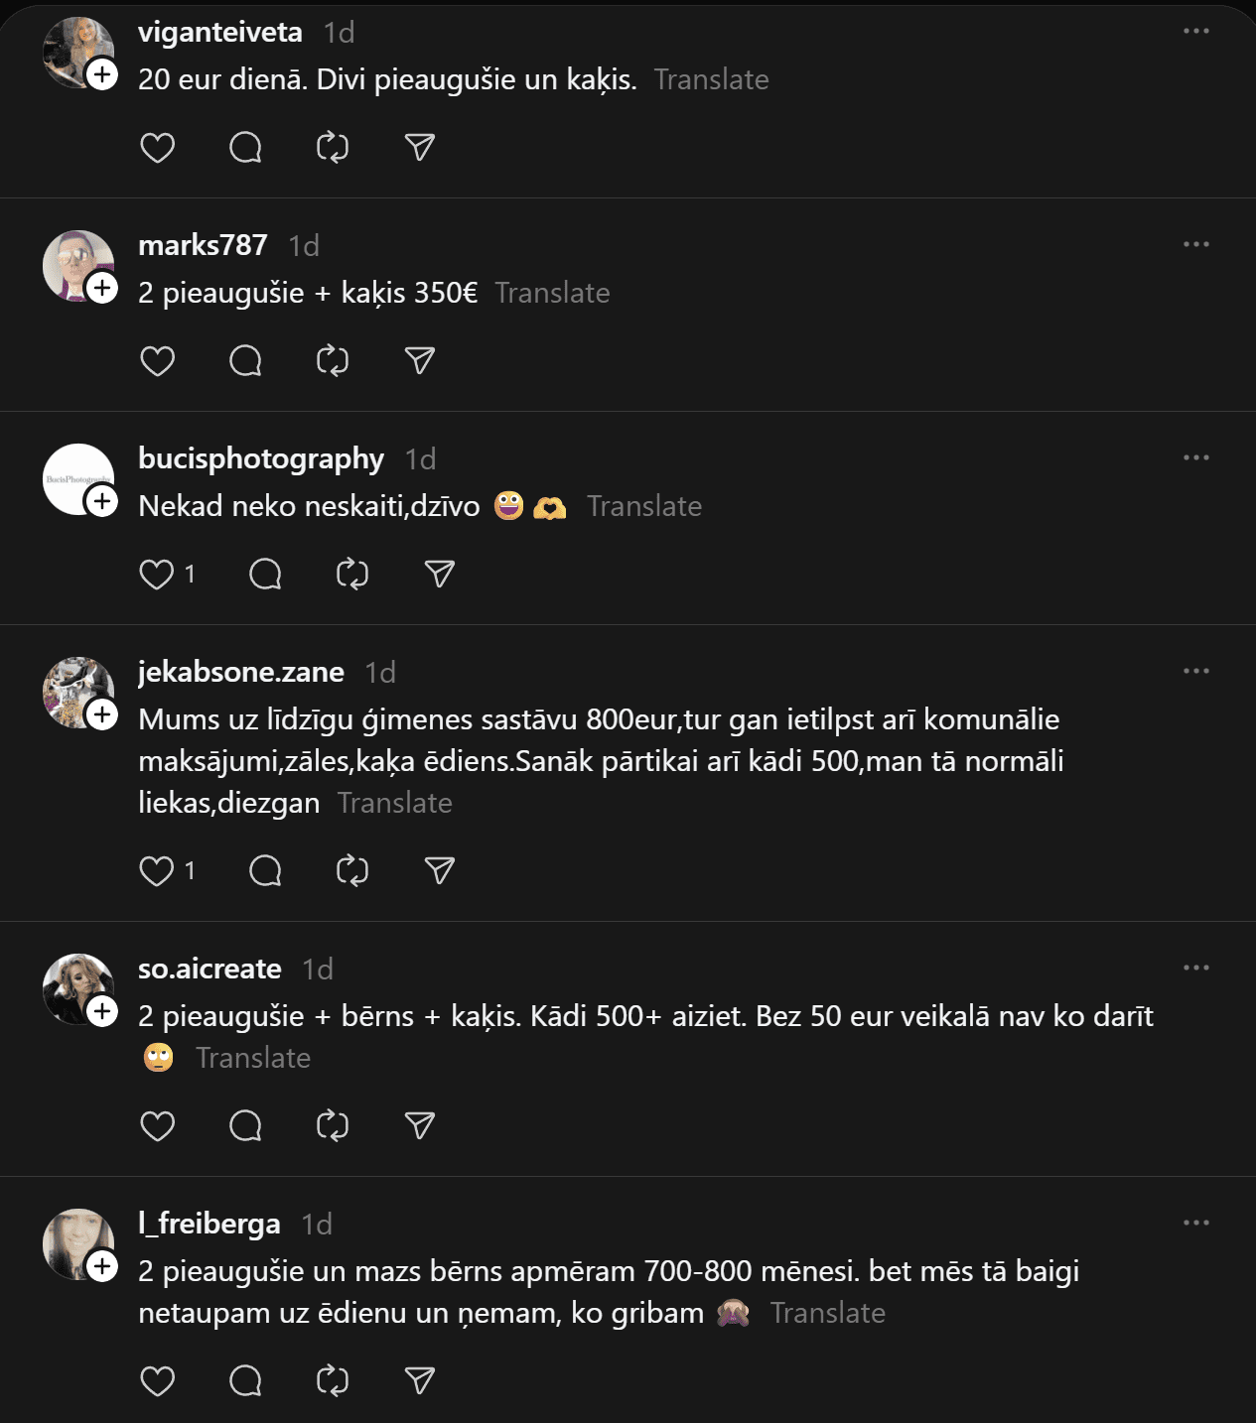1256x1423 pixels.
Task: Like viganteiveta's comment
Action: click(x=157, y=148)
